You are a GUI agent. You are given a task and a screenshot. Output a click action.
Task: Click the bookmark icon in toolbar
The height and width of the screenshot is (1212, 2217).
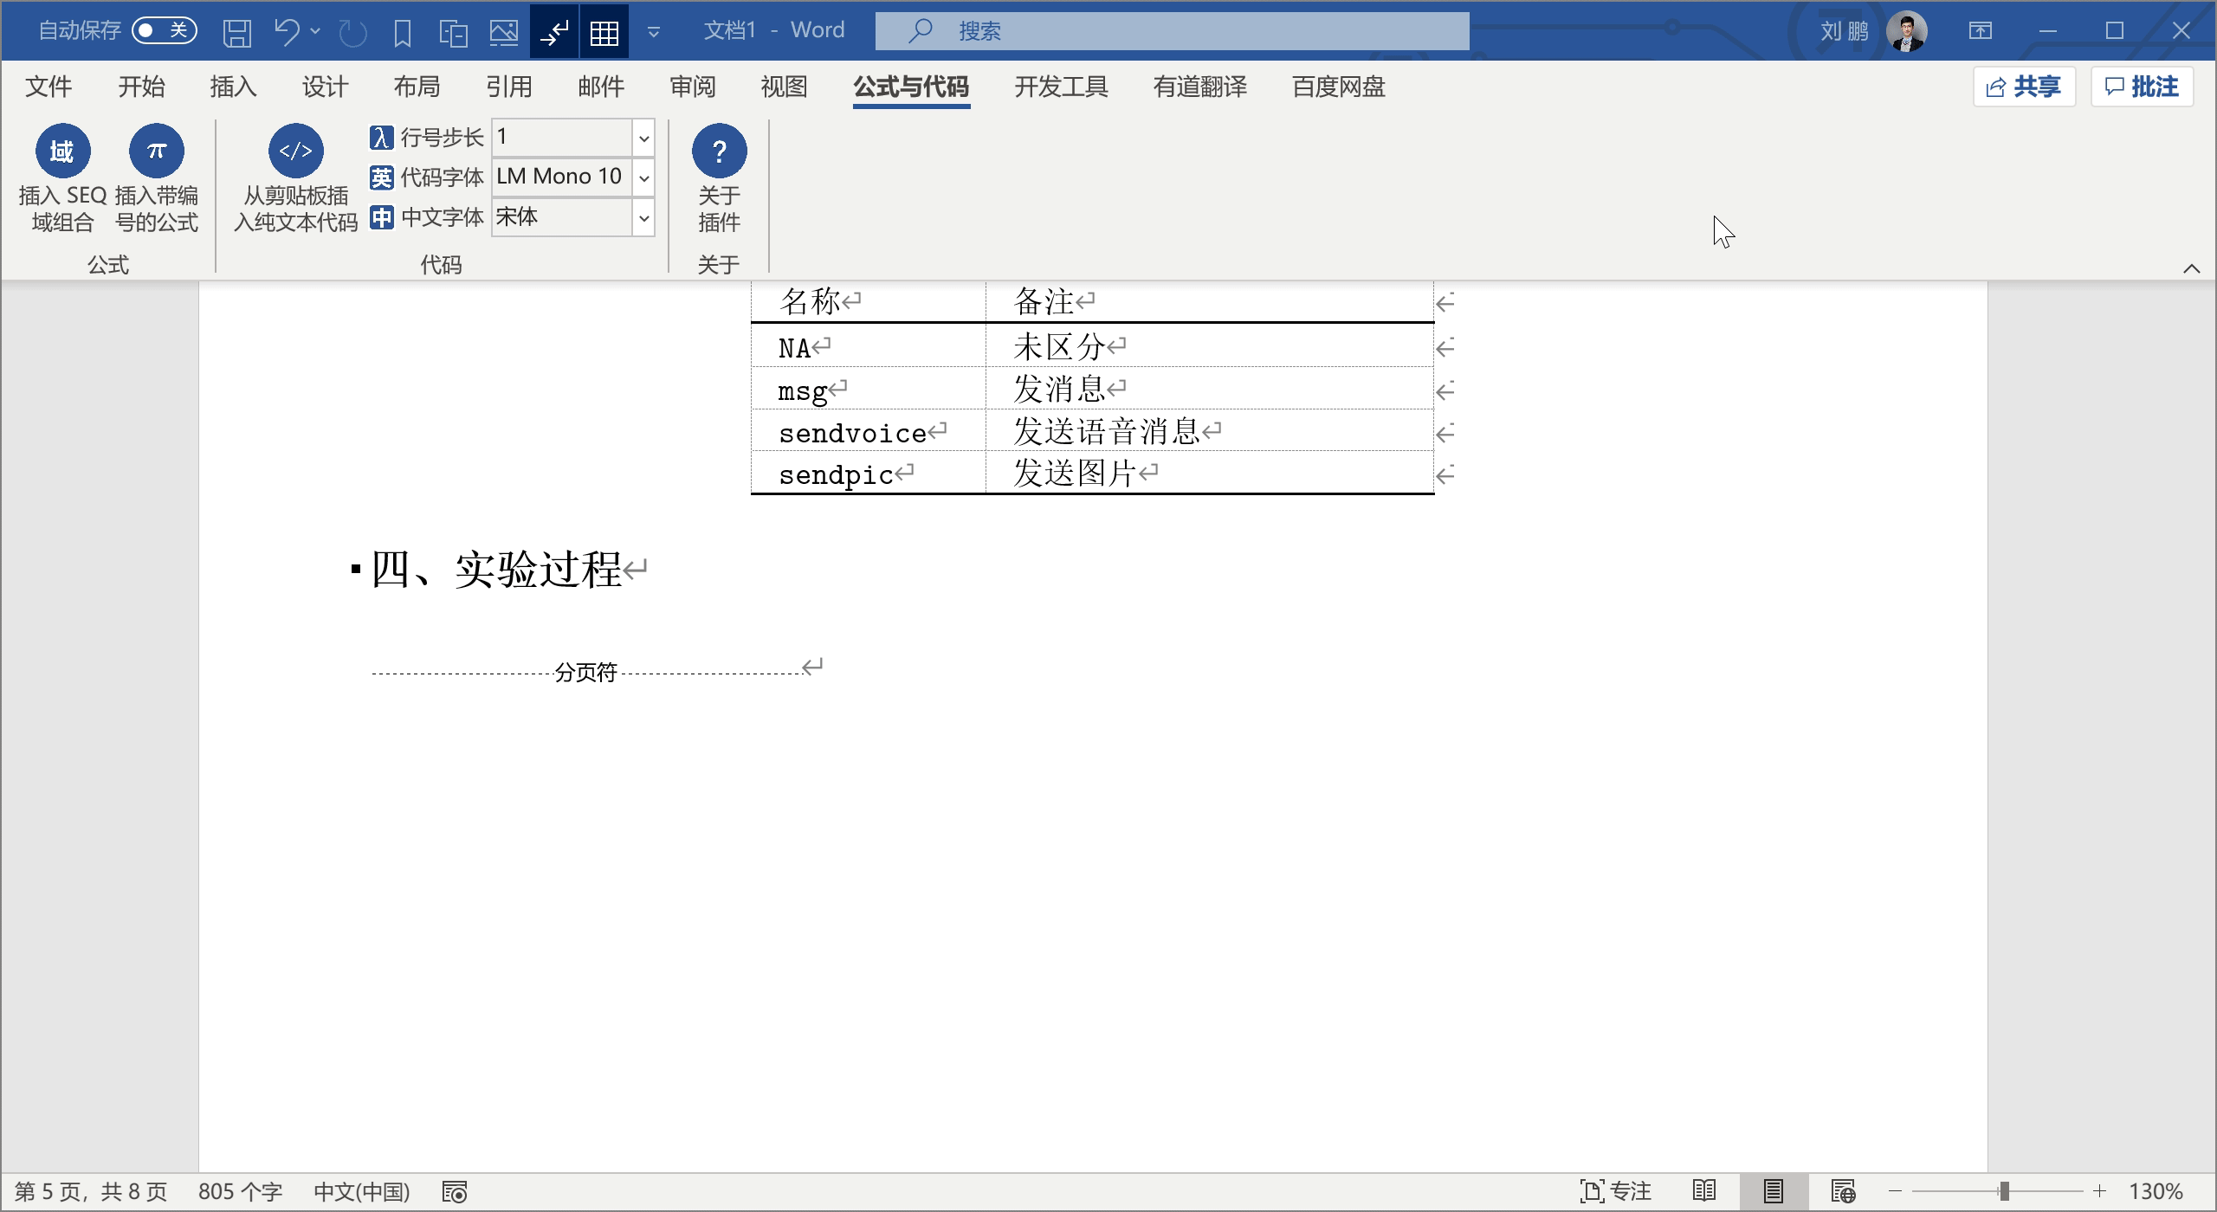pos(403,29)
